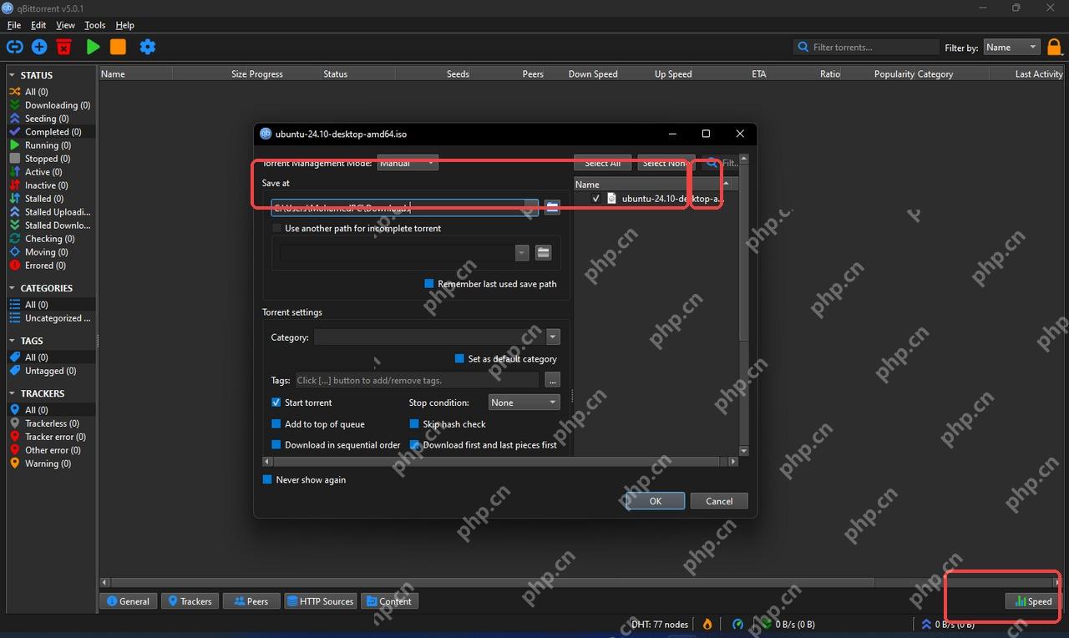
Task: Click the save path browse folder icon
Action: pyautogui.click(x=552, y=207)
